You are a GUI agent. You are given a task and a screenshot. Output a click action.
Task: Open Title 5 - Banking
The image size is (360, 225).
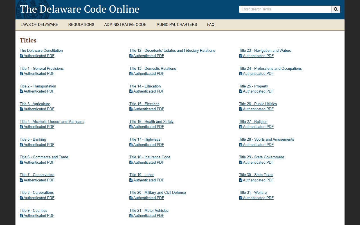[33, 139]
